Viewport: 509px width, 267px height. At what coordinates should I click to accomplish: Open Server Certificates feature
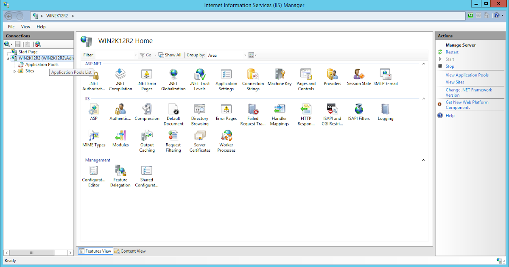(200, 141)
